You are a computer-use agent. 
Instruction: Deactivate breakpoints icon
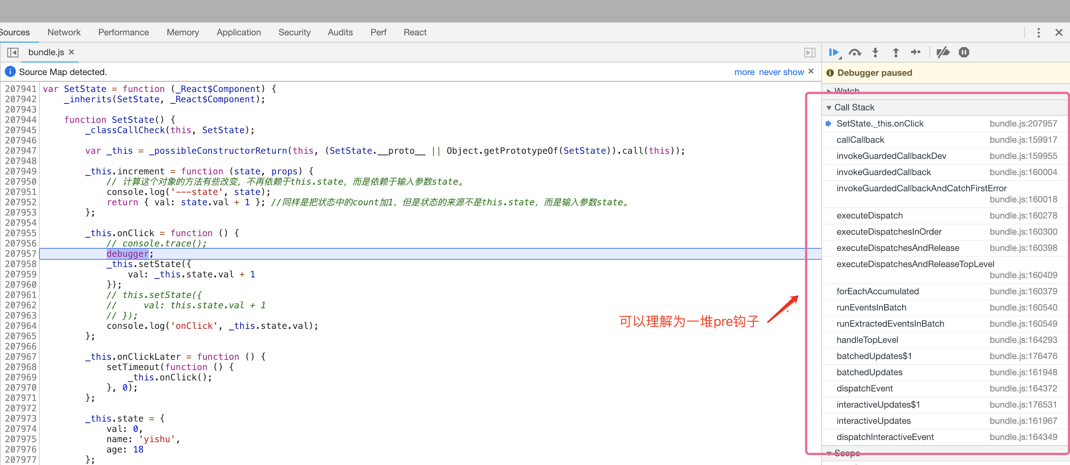coord(943,52)
